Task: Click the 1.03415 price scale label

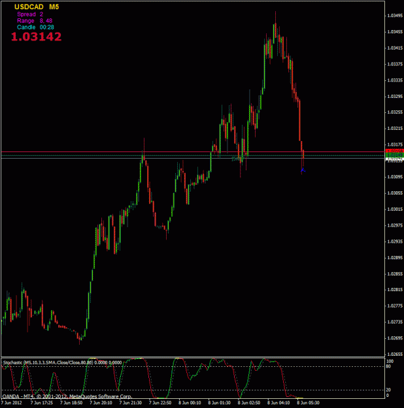Action: click(x=395, y=48)
